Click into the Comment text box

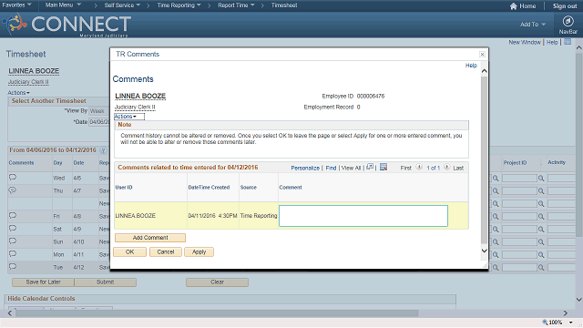coord(363,216)
